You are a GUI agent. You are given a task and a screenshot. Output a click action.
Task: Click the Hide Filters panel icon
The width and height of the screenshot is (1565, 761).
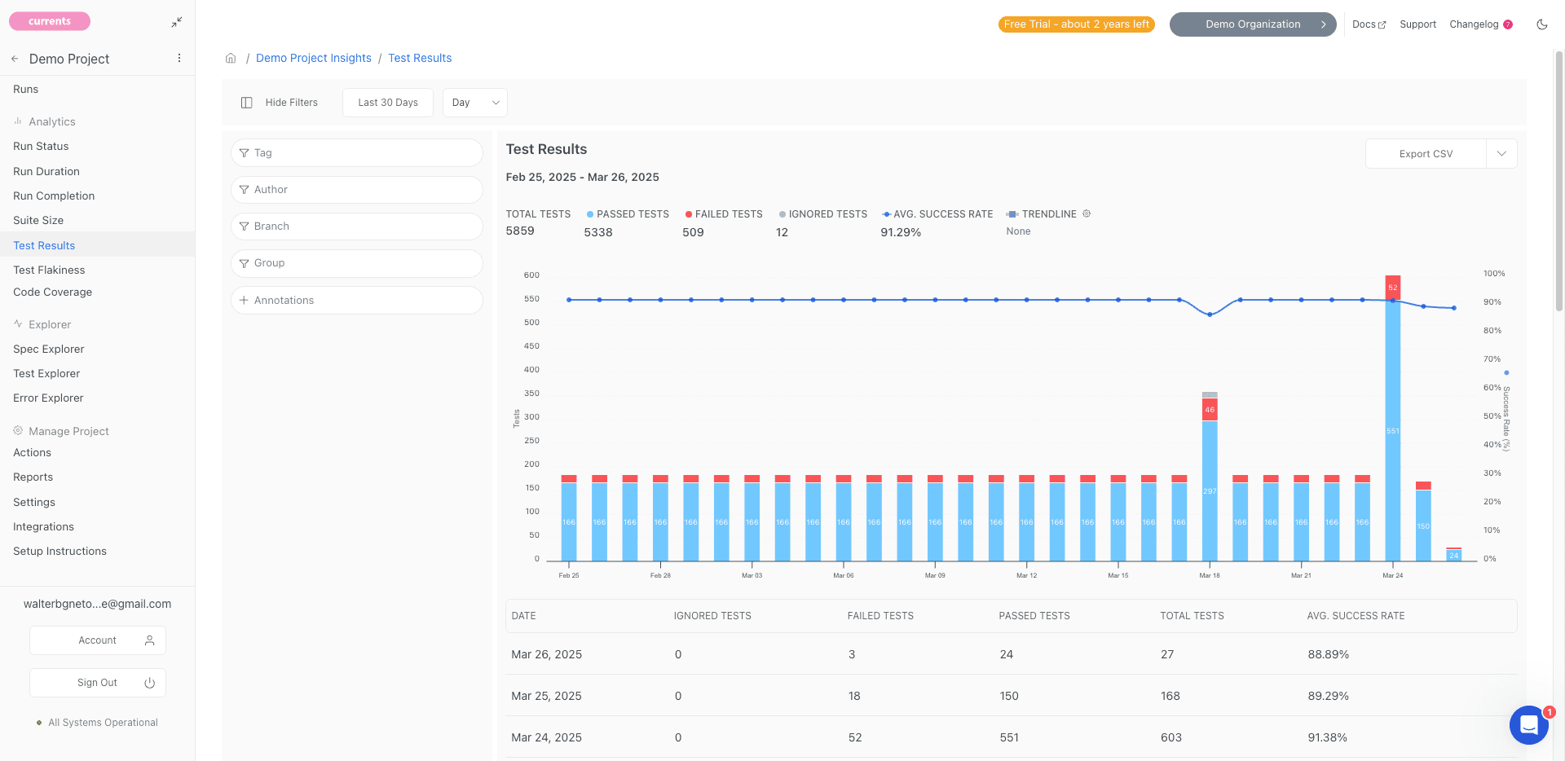tap(246, 103)
